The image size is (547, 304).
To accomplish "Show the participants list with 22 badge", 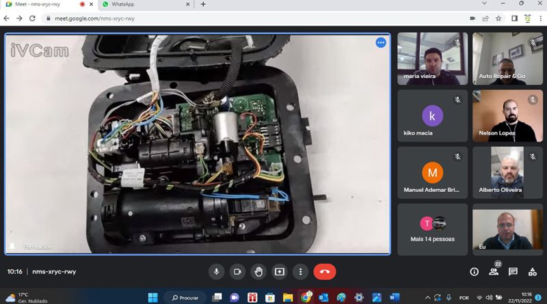I will pos(494,272).
